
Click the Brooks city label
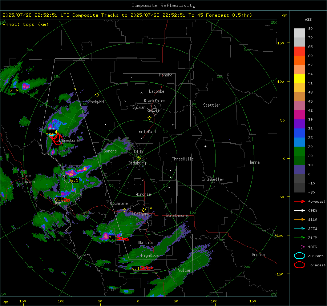[258, 255]
